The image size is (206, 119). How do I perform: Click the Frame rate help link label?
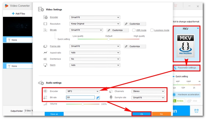[55, 46]
